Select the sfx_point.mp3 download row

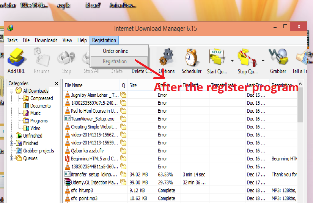click(x=181, y=198)
